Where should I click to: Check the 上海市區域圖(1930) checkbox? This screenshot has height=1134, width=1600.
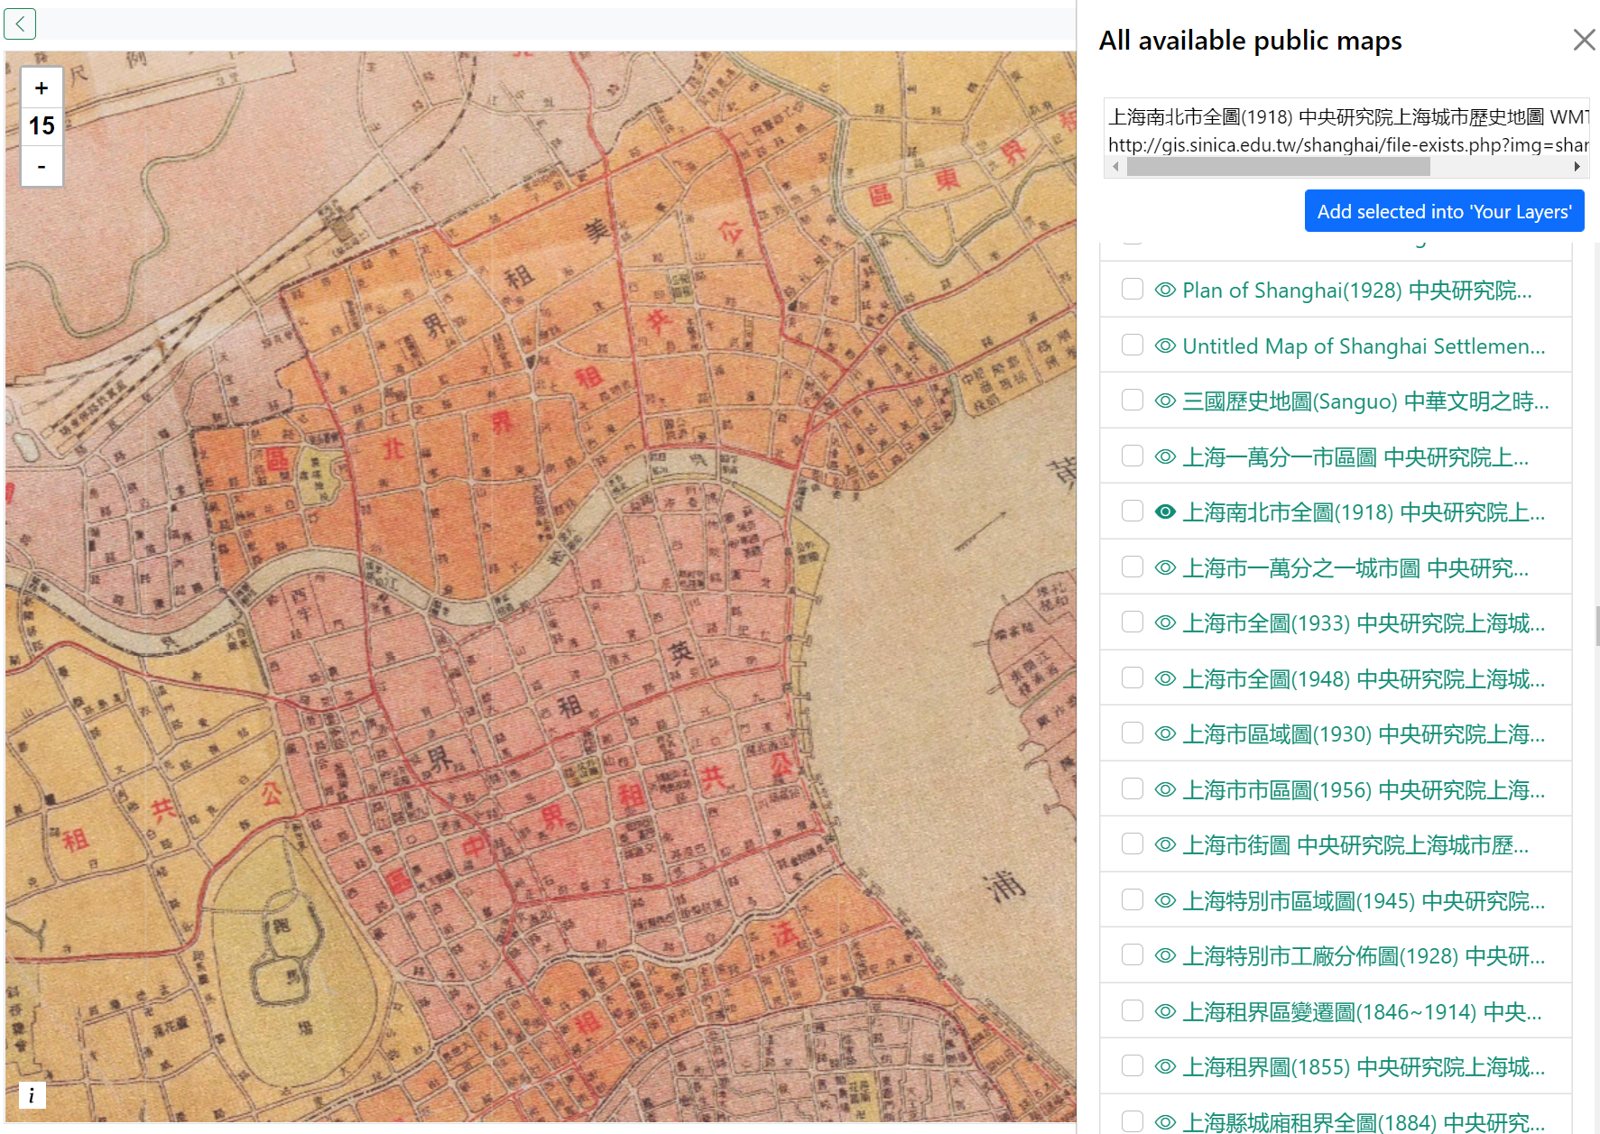(x=1133, y=733)
